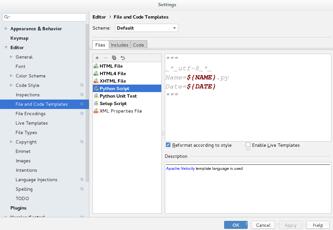Image resolution: width=333 pixels, height=230 pixels.
Task: Click project-level icon beside Inspections
Action: pyautogui.click(x=82, y=95)
